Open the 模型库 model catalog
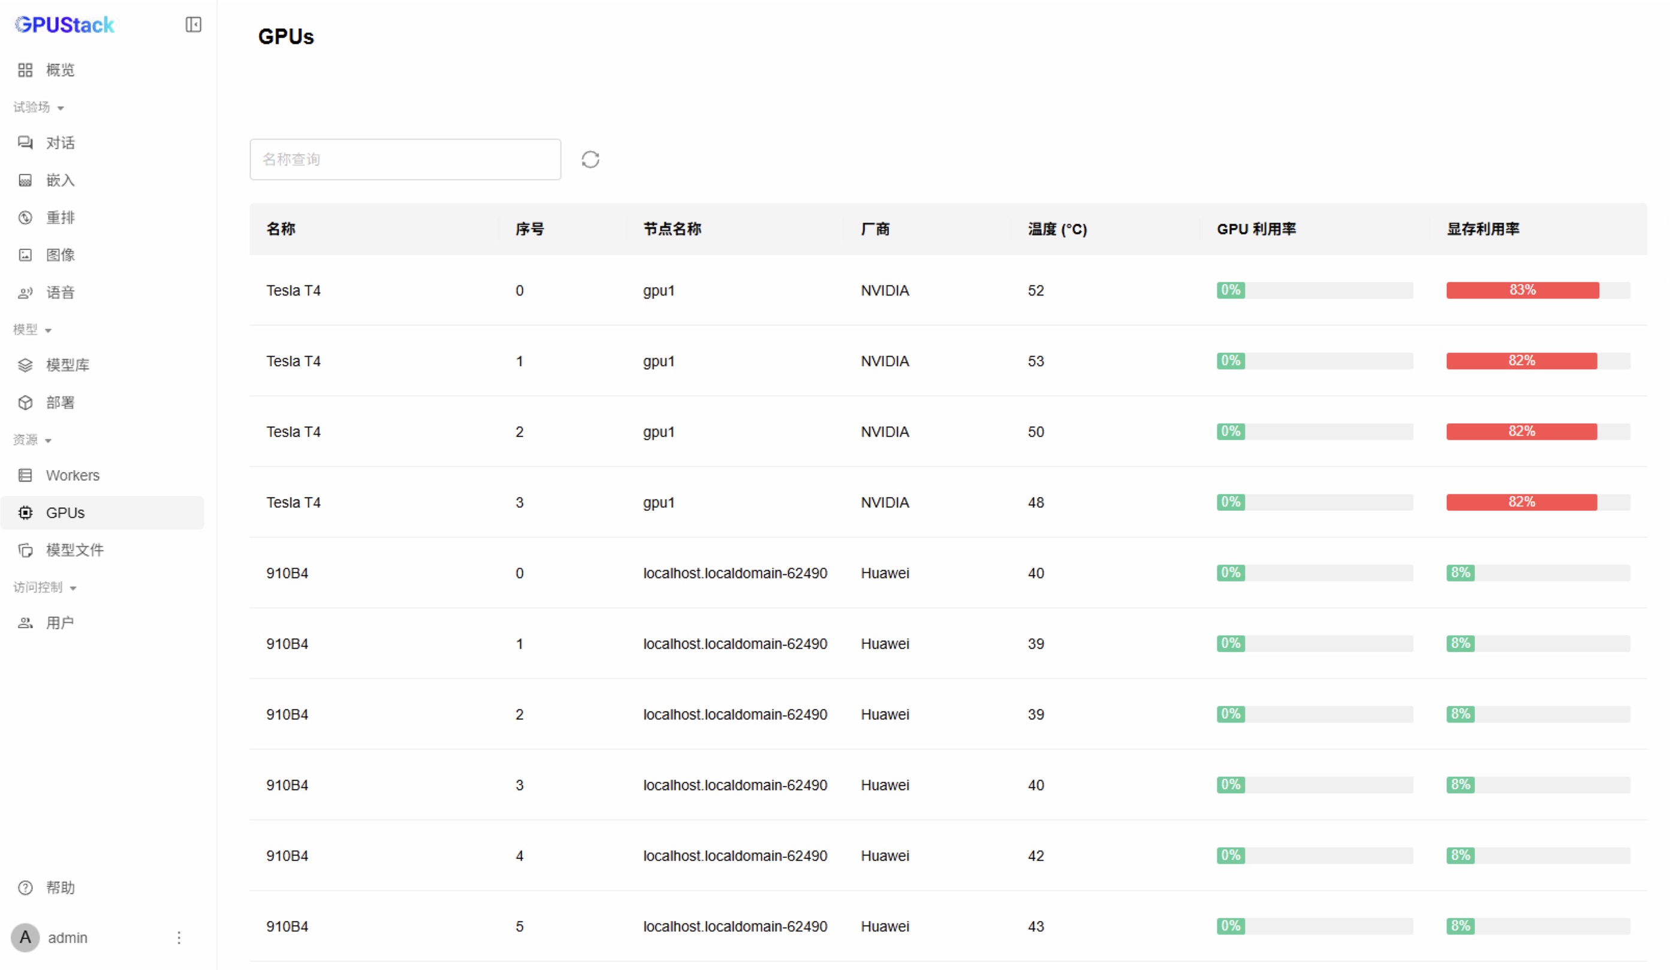This screenshot has width=1670, height=970. click(x=67, y=365)
